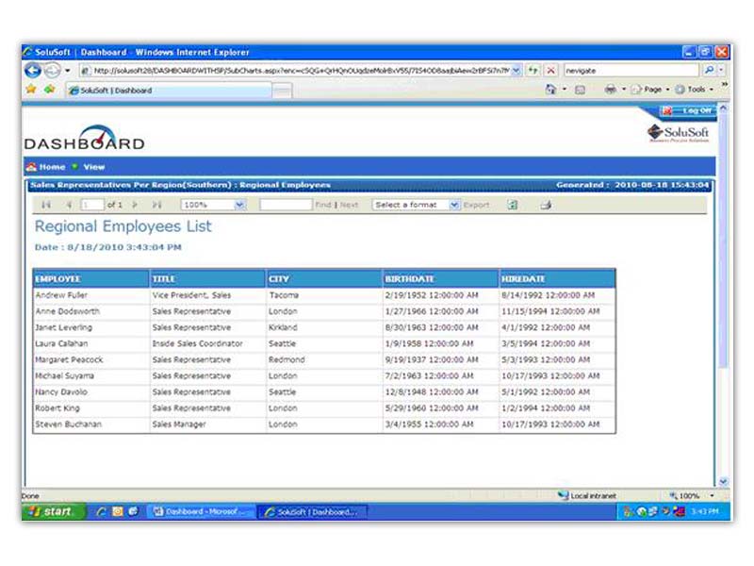754x566 pixels.
Task: Open the Home menu in Dashboard
Action: click(x=47, y=167)
